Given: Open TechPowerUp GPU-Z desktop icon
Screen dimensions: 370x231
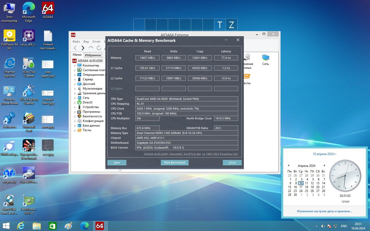Looking at the screenshot, I should point(29,204).
